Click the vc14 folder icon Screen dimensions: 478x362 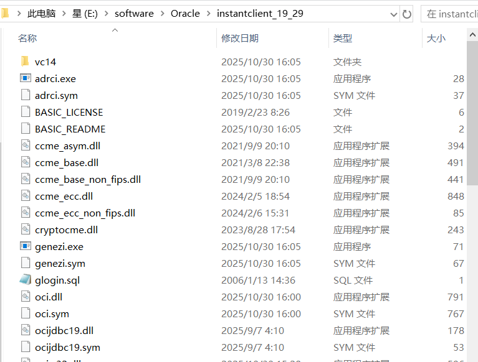point(26,61)
